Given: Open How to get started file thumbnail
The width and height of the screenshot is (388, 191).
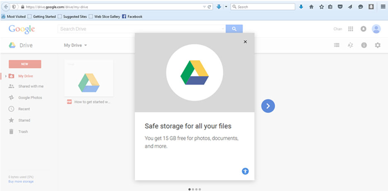Looking at the screenshot, I should click(89, 82).
